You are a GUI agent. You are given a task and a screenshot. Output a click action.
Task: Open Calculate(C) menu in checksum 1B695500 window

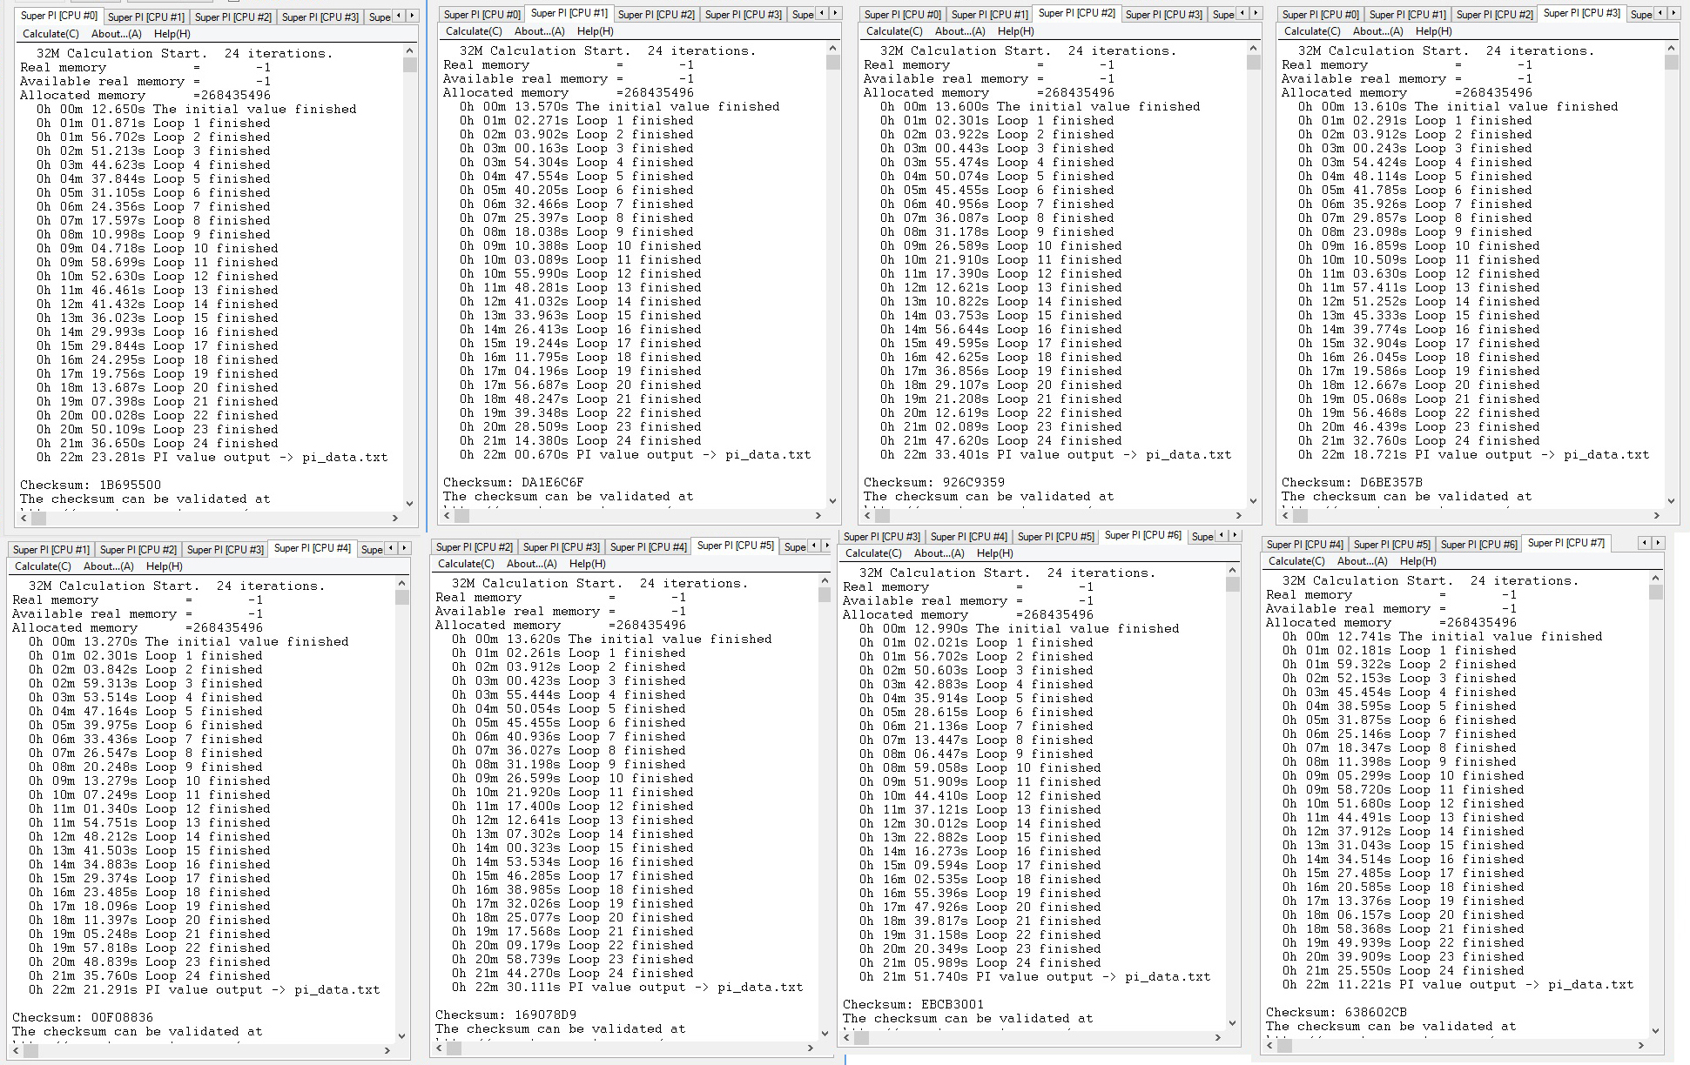(50, 34)
